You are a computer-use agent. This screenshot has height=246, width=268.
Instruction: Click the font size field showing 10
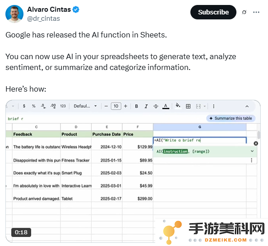pyautogui.click(x=116, y=106)
